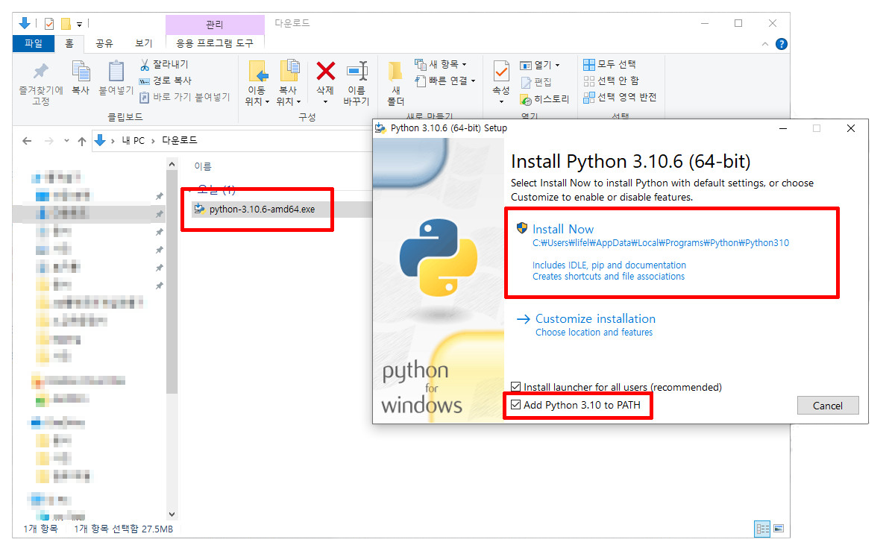Go back with the left arrow button
Image resolution: width=889 pixels, height=554 pixels.
click(27, 141)
